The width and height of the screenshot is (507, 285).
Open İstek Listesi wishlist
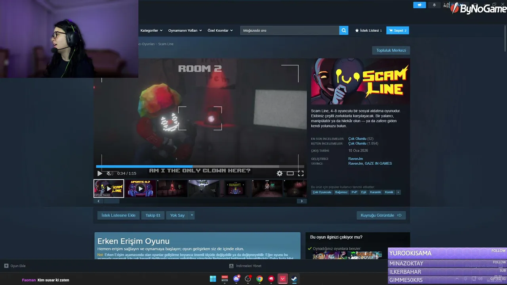[368, 30]
